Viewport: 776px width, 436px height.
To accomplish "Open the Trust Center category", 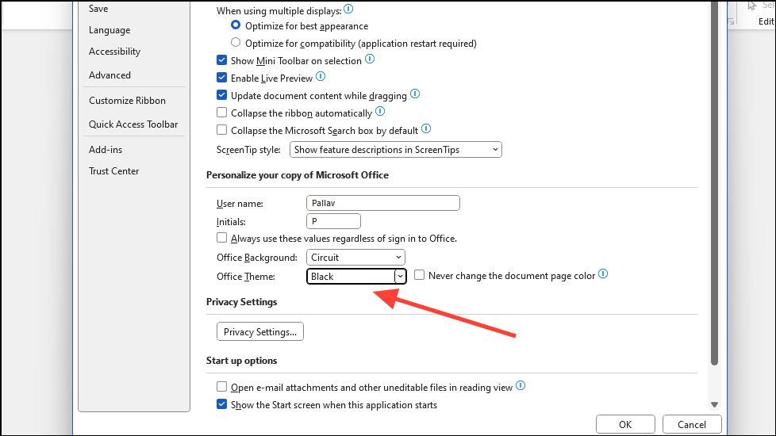I will [x=113, y=171].
